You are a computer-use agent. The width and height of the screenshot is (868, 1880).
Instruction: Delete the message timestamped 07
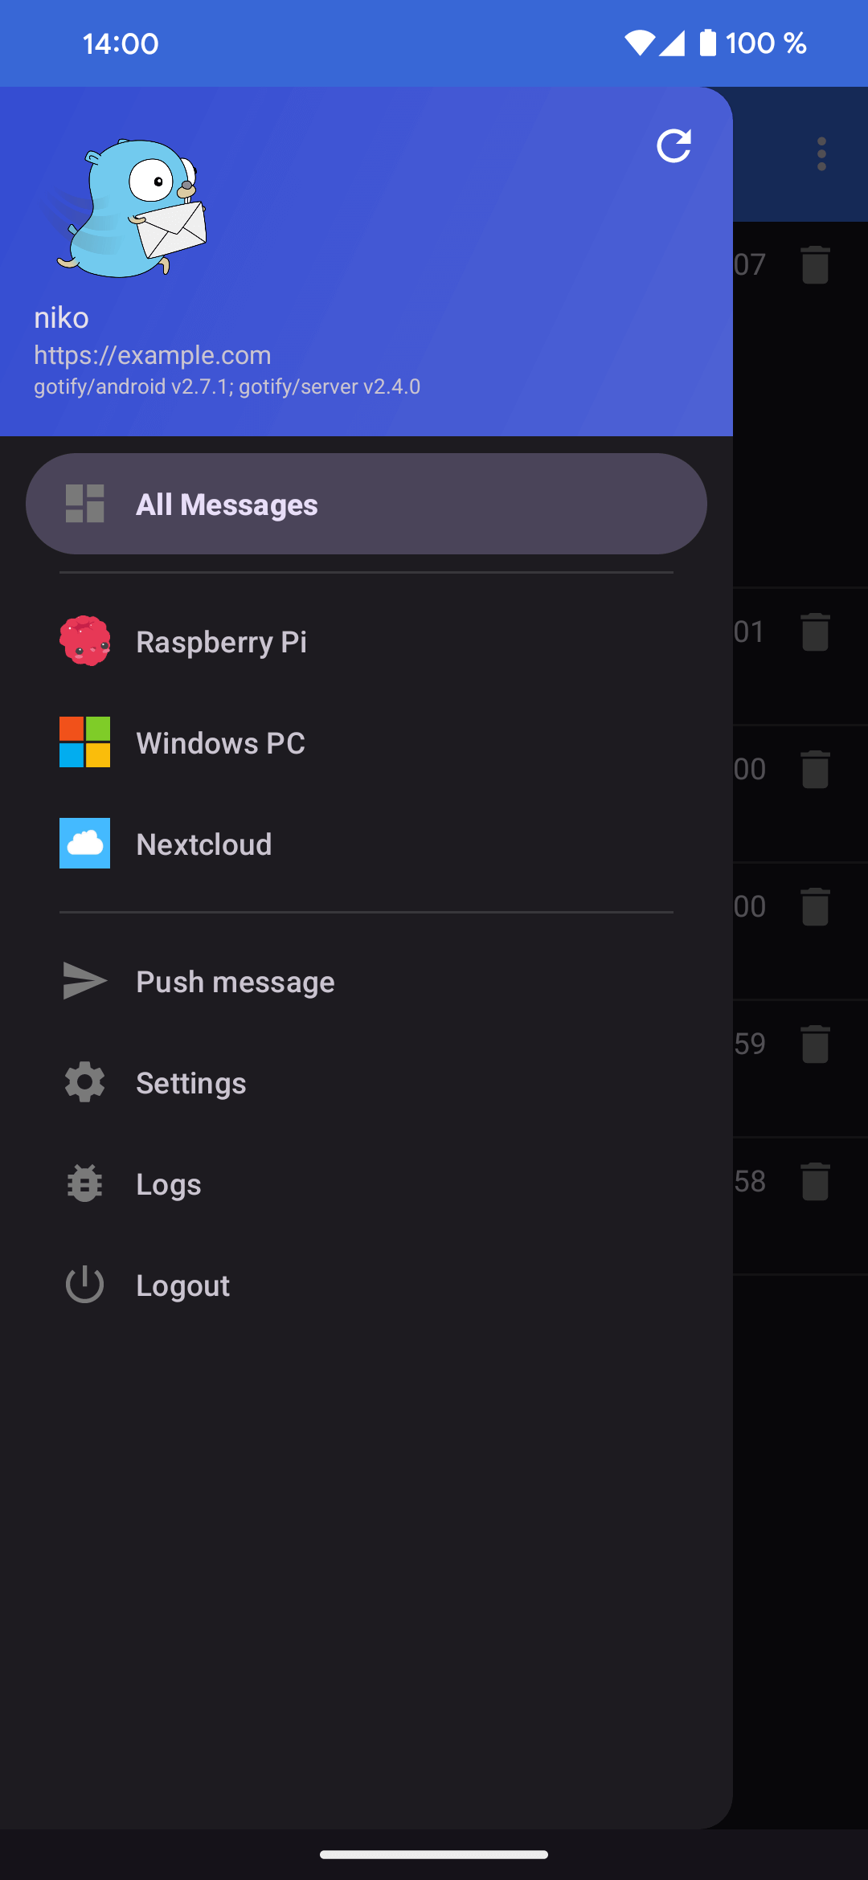(815, 264)
